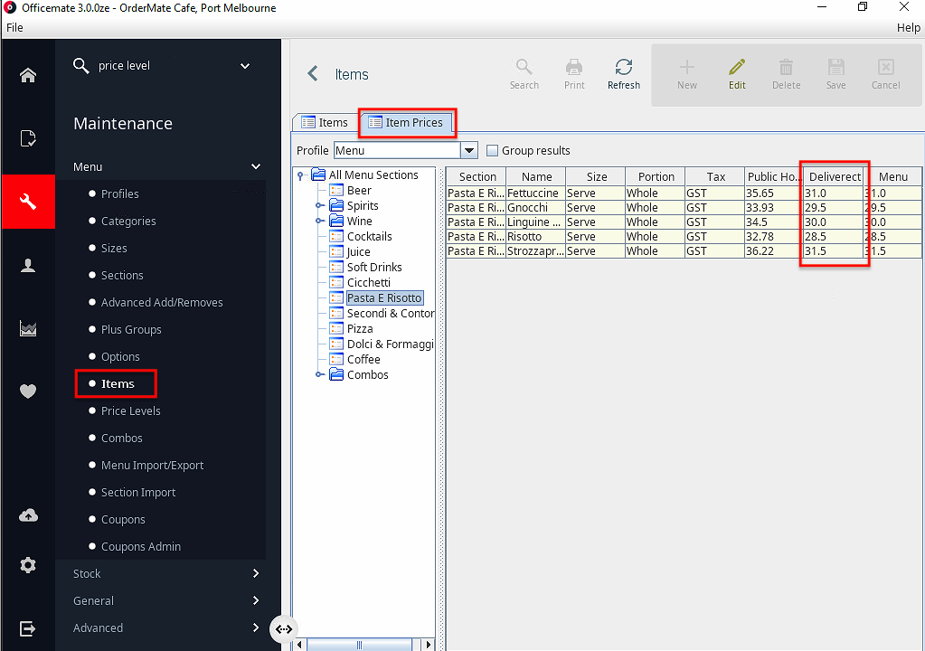925x651 pixels.
Task: Select the Cocktails section in tree
Action: (369, 237)
